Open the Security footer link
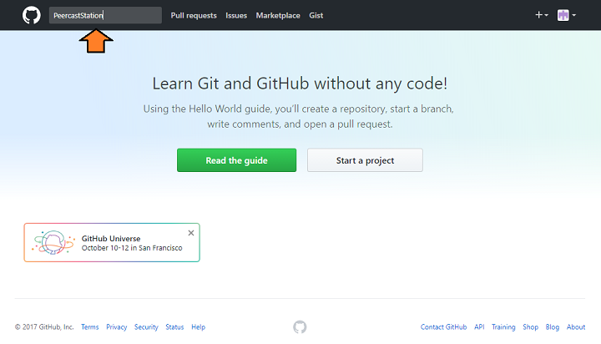The width and height of the screenshot is (601, 344). click(x=146, y=327)
